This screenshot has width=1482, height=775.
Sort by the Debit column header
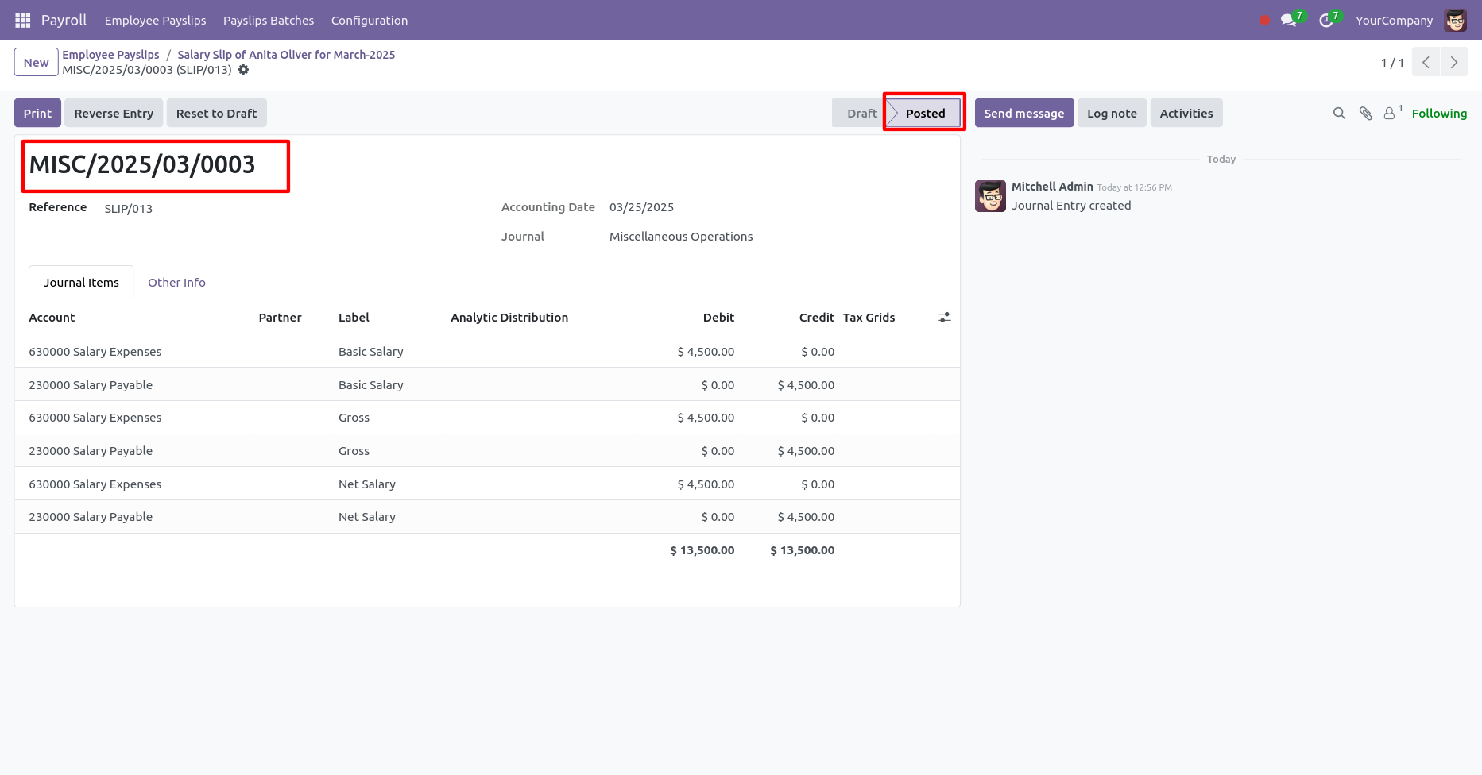pos(718,318)
